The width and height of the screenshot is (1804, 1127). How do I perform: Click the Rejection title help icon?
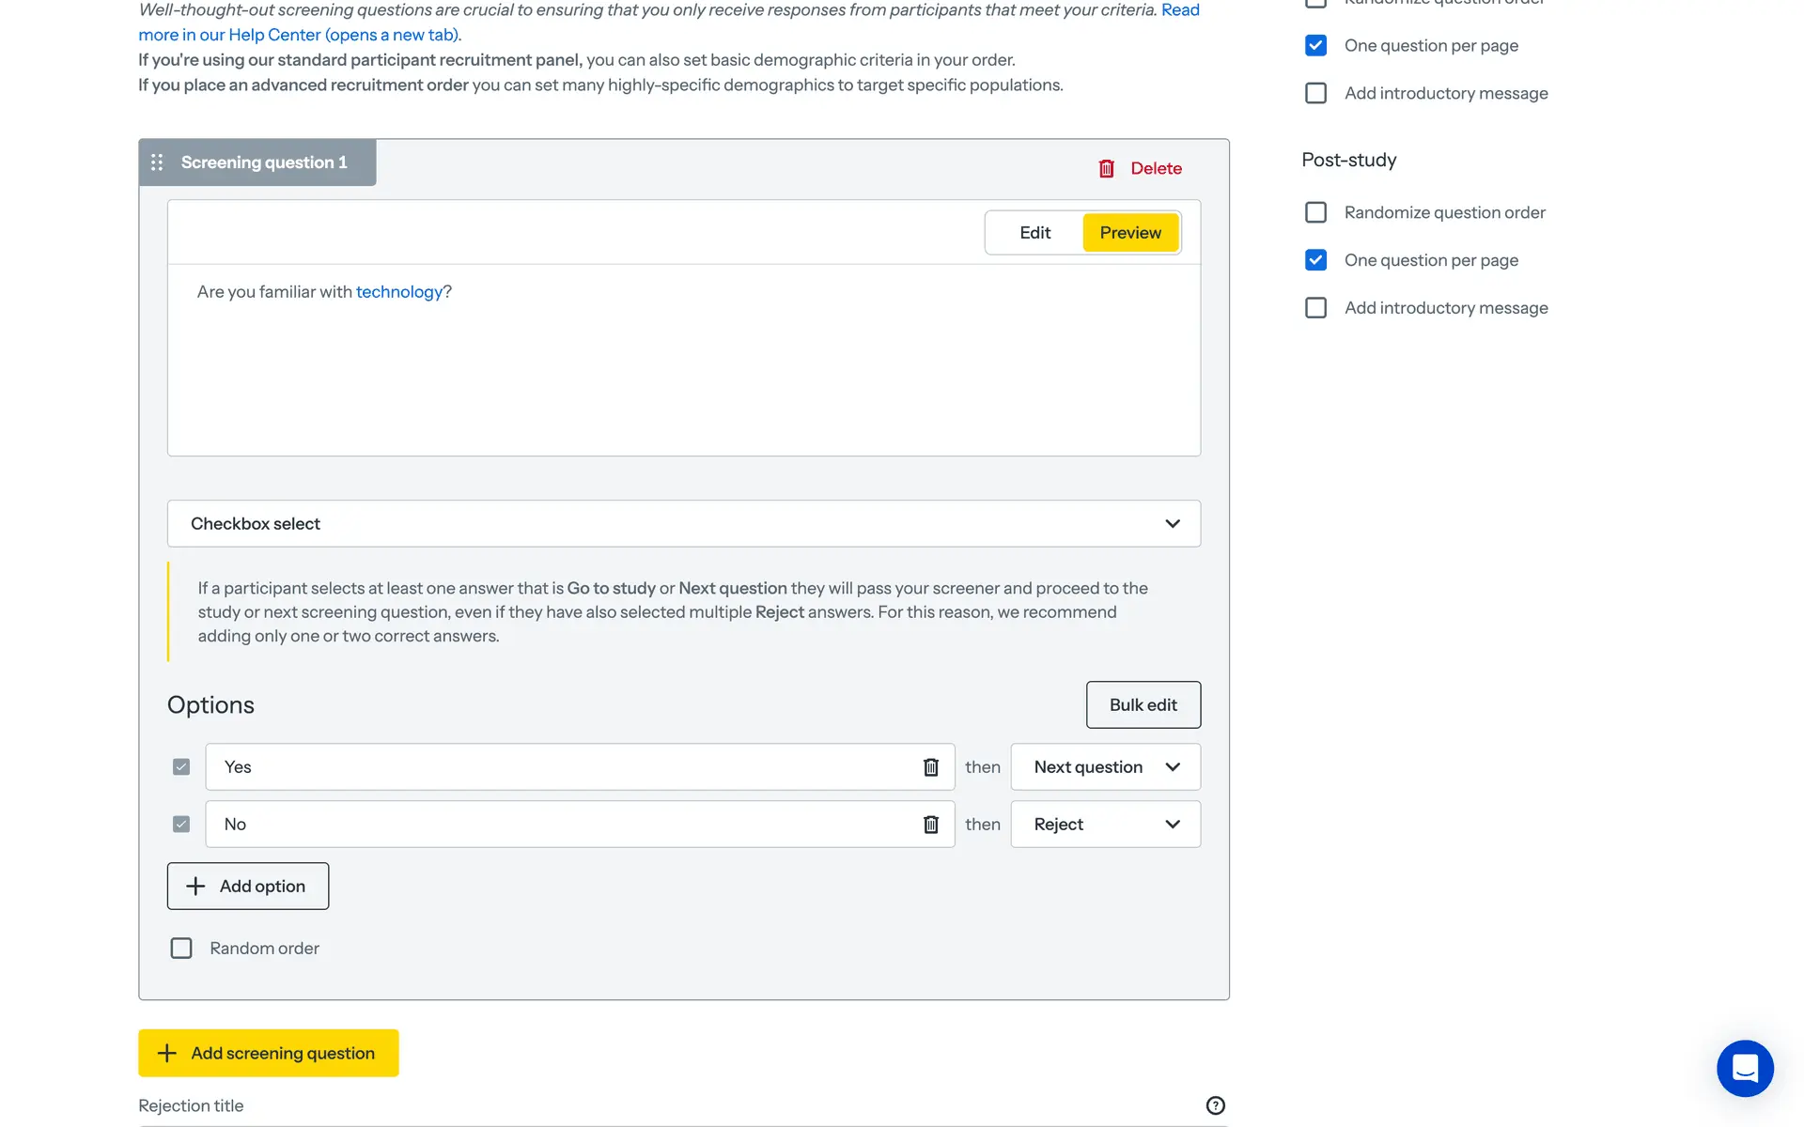click(x=1215, y=1105)
